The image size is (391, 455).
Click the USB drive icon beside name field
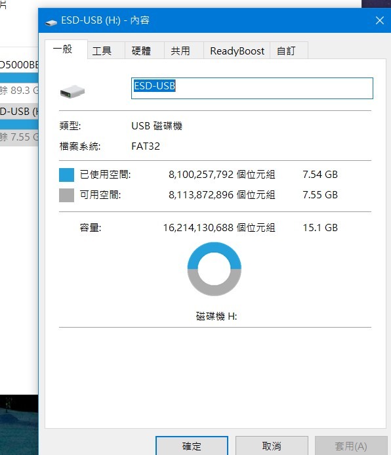click(x=72, y=91)
